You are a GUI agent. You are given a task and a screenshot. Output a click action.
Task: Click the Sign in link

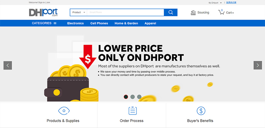[42, 3]
